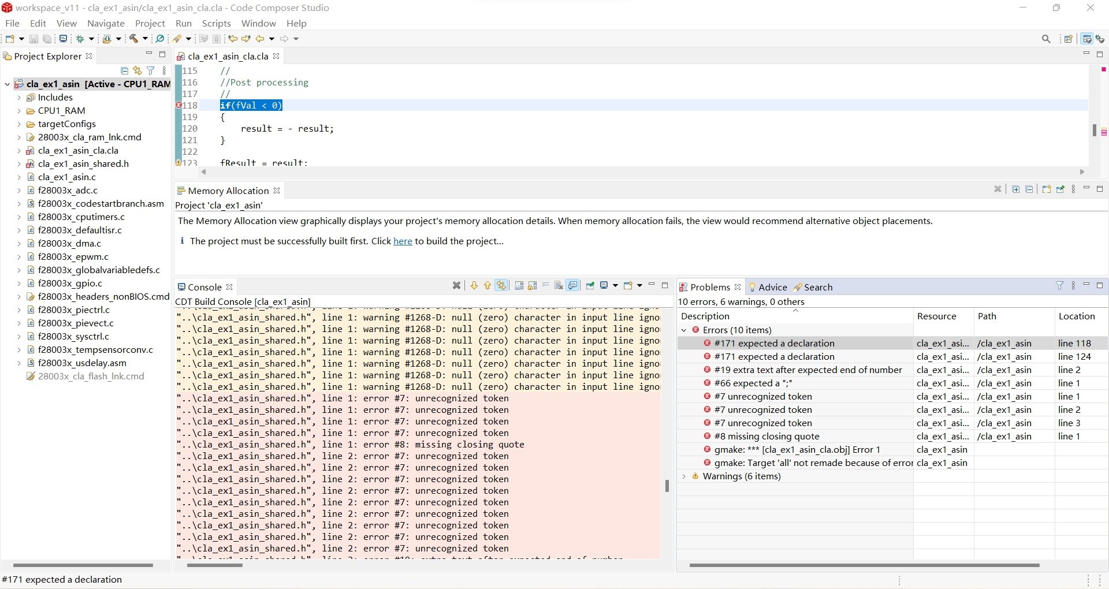Viewport: 1109px width, 589px height.
Task: Open Project Explorer view menu dots
Action: [165, 70]
